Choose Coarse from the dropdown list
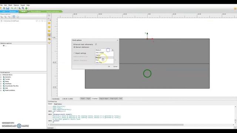This screenshot has height=133, width=237. click(x=104, y=55)
